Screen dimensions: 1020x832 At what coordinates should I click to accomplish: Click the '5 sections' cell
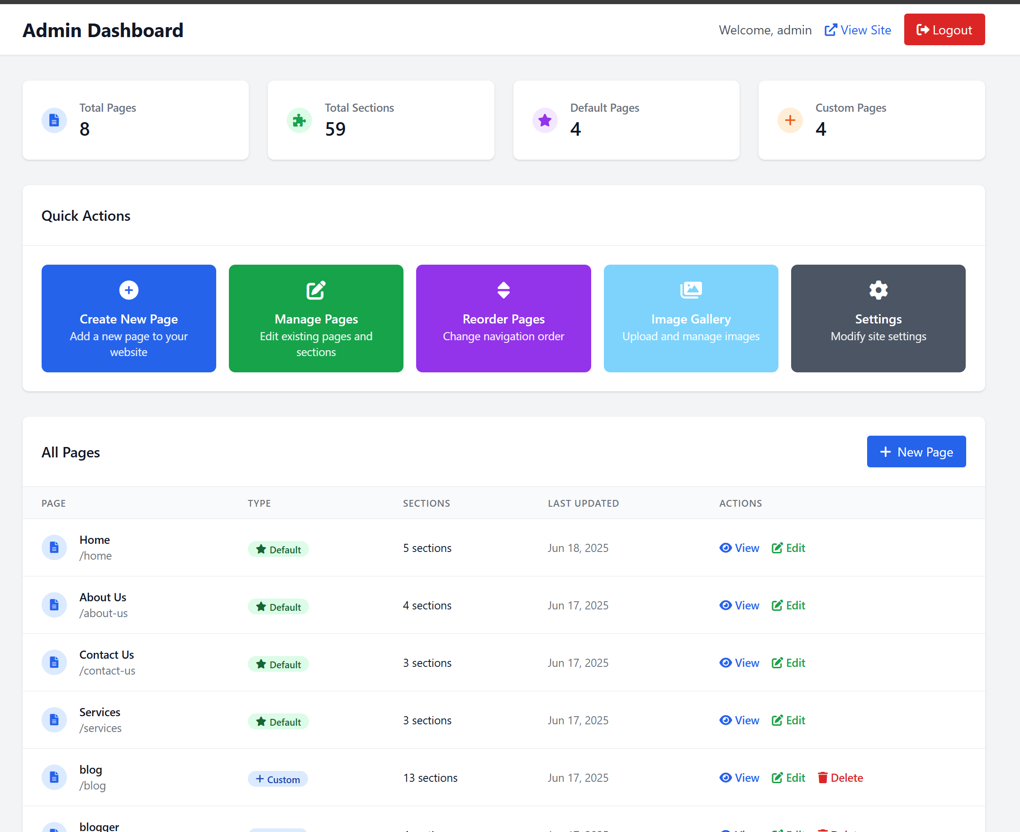point(427,548)
